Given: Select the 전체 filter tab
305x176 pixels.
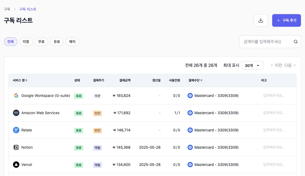Looking at the screenshot, I should pos(10,42).
